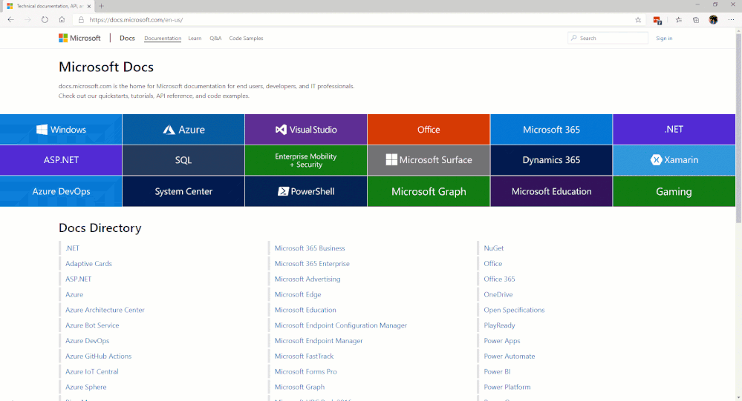
Task: Open the Azure product tile
Action: pos(183,130)
